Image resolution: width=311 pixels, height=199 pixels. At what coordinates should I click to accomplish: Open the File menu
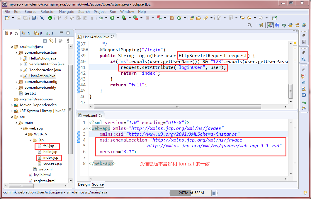pos(7,12)
